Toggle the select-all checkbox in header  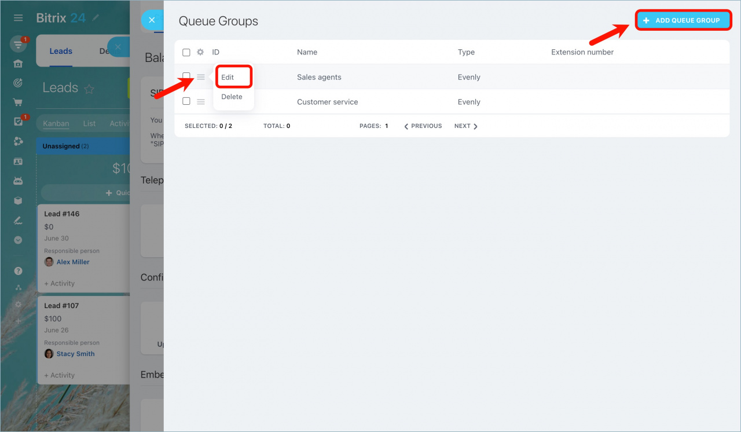(186, 52)
